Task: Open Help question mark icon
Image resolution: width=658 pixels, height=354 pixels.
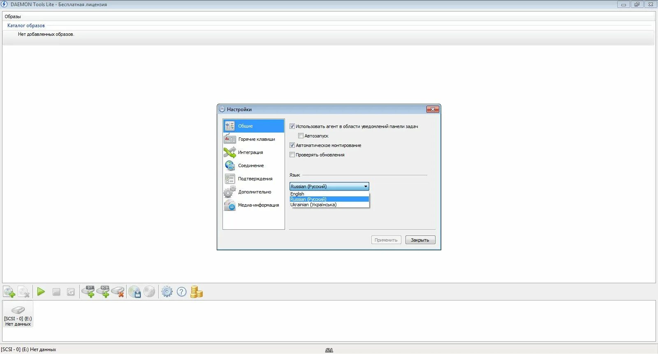Action: click(181, 292)
